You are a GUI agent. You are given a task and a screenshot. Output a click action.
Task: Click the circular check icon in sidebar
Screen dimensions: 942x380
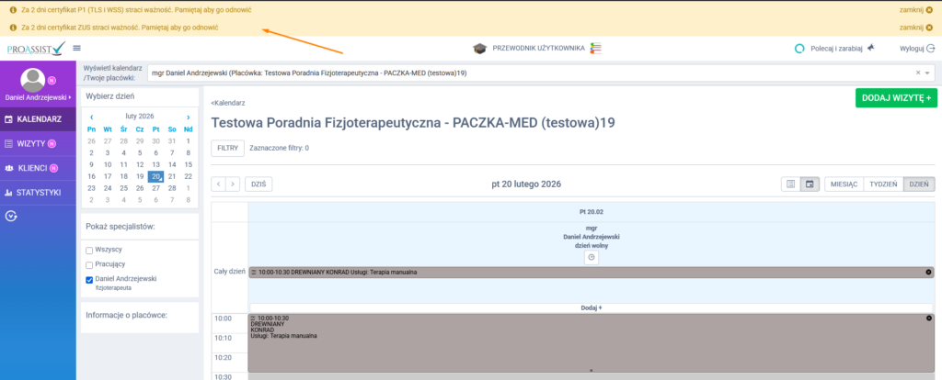11,217
